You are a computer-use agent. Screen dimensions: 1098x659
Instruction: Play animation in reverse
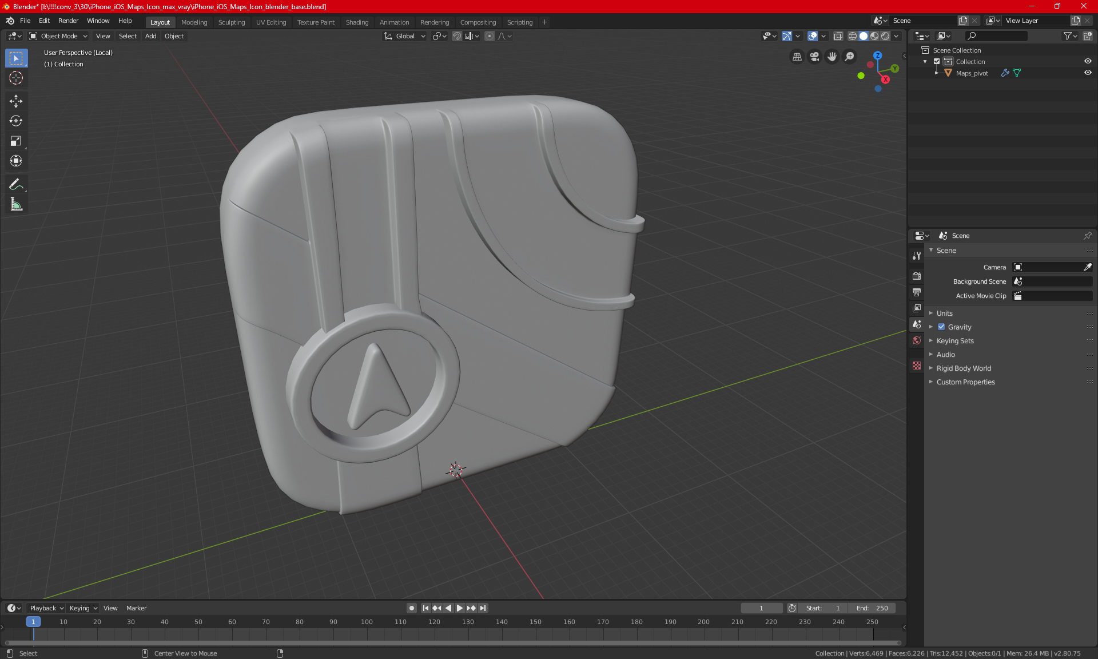tap(448, 608)
